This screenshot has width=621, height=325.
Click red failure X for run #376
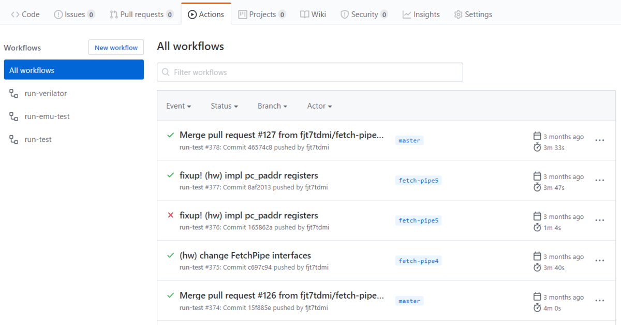(x=170, y=215)
